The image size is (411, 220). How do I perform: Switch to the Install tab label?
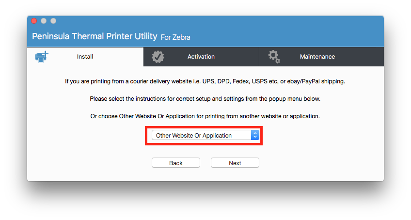coord(85,57)
